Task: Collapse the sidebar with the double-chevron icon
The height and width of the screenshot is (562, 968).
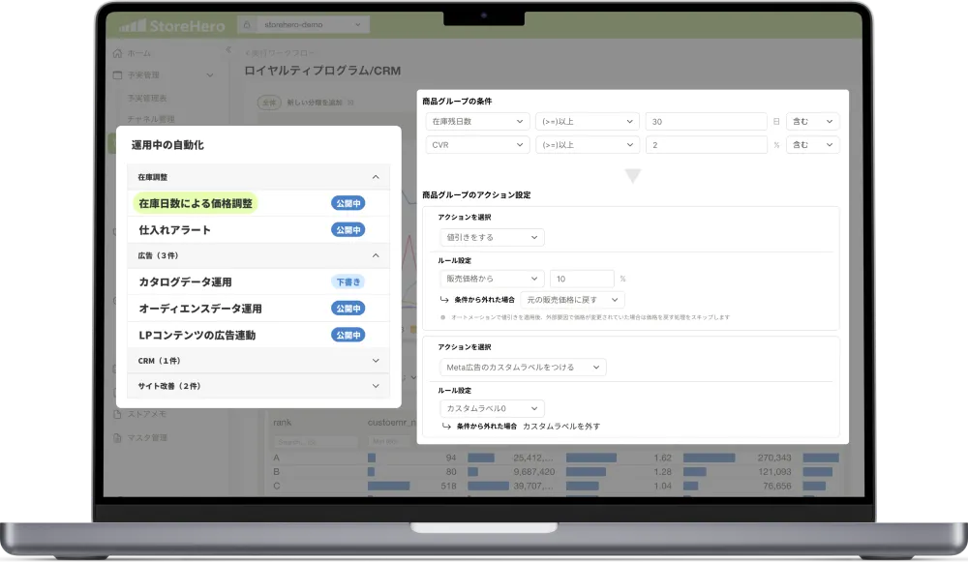Action: coord(227,50)
